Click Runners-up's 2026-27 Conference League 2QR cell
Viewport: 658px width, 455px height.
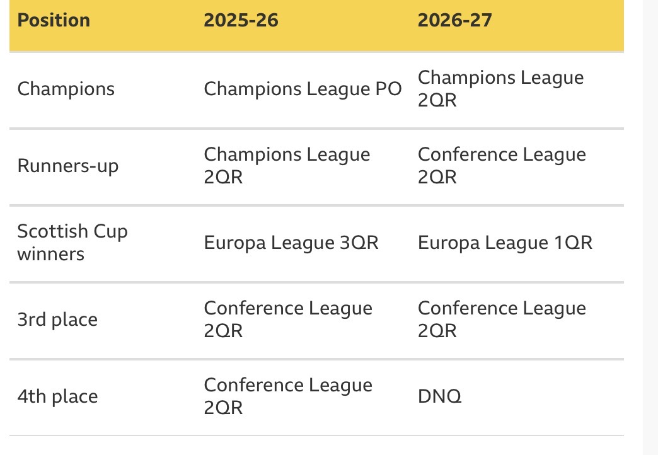(x=502, y=166)
